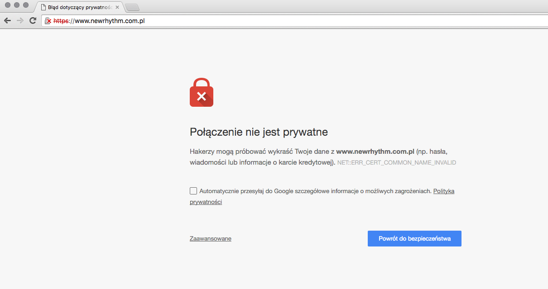
Task: Enable automatic reporting to Google checkbox
Action: (193, 191)
